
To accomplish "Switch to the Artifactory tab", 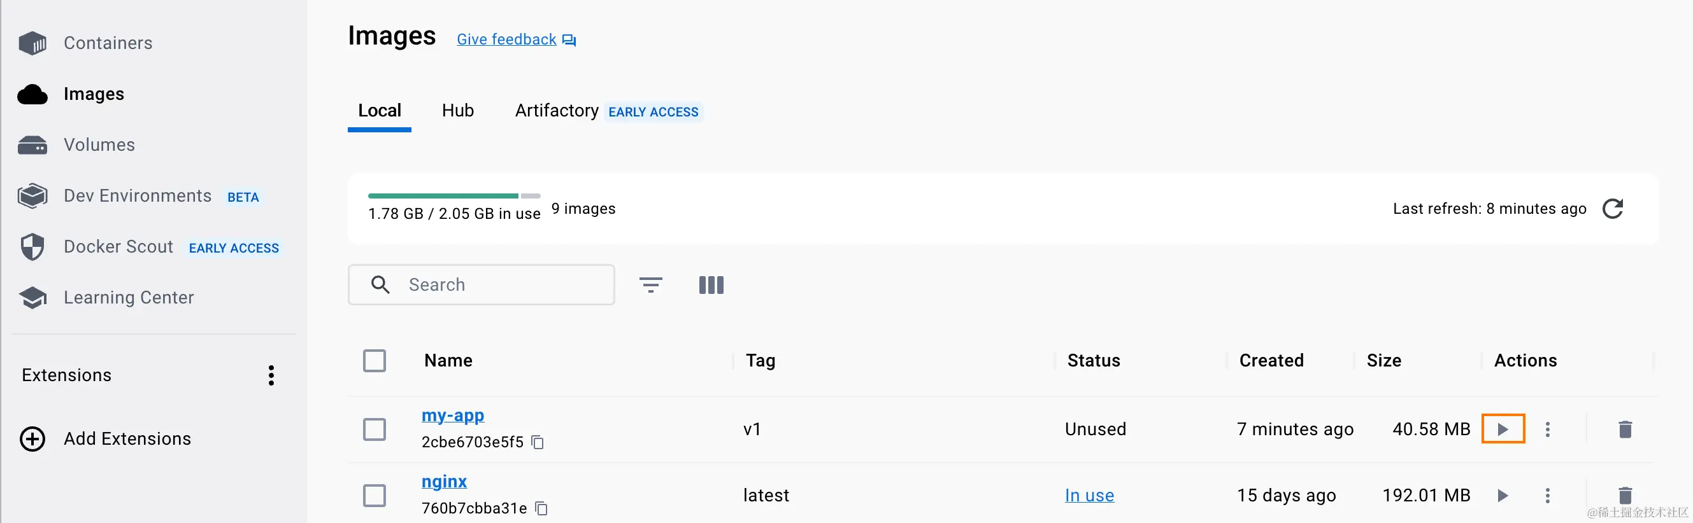I will pos(557,110).
